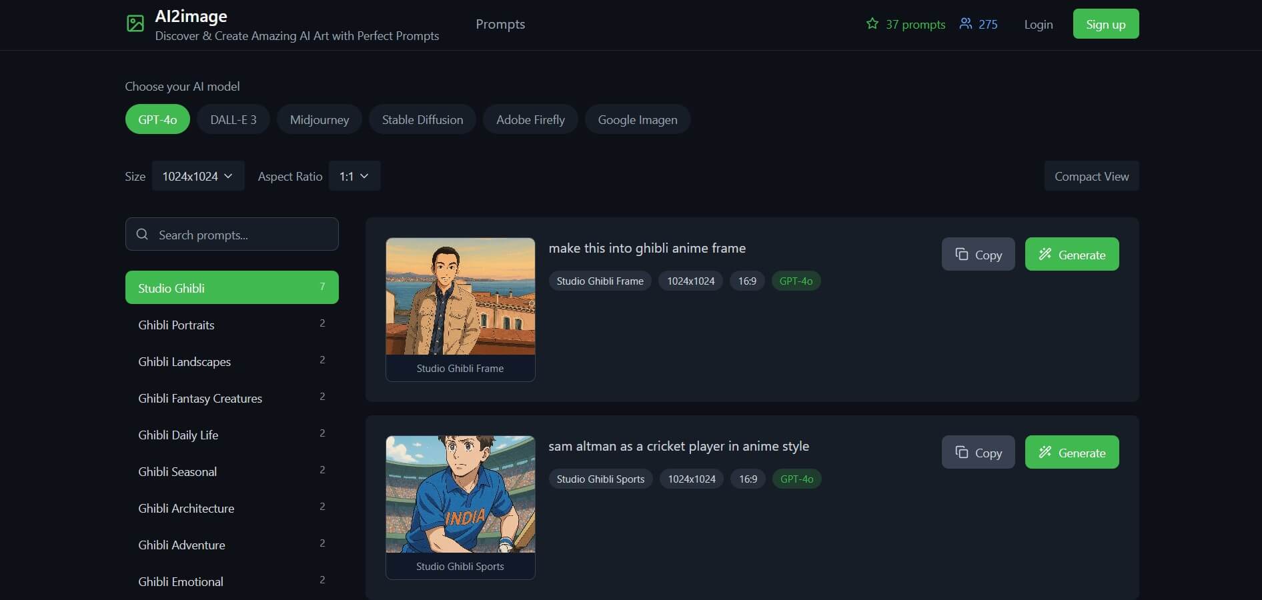Select the GPT-4o model

[157, 119]
